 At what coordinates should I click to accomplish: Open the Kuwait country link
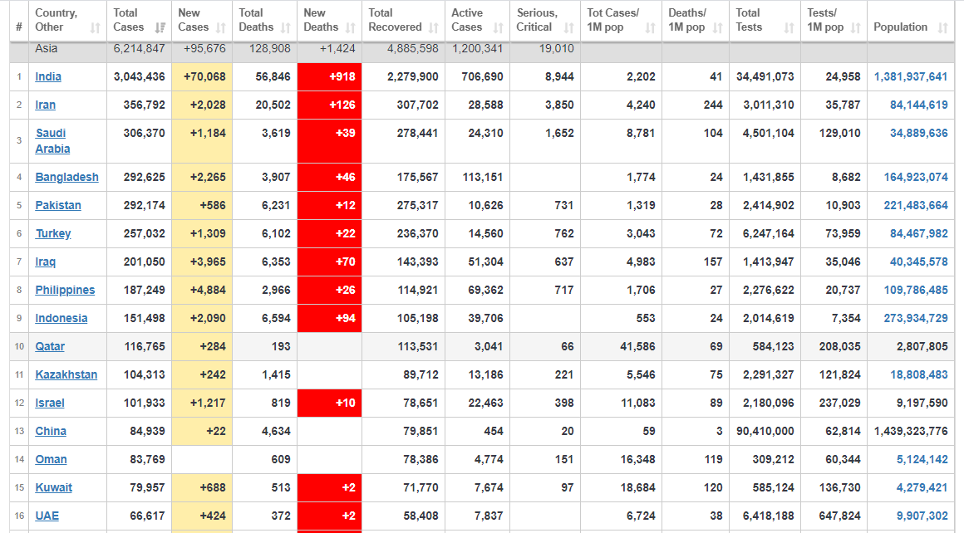(53, 488)
